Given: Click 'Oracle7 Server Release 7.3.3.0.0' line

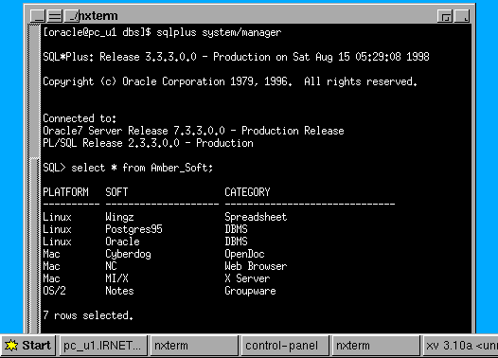Looking at the screenshot, I should point(193,131).
